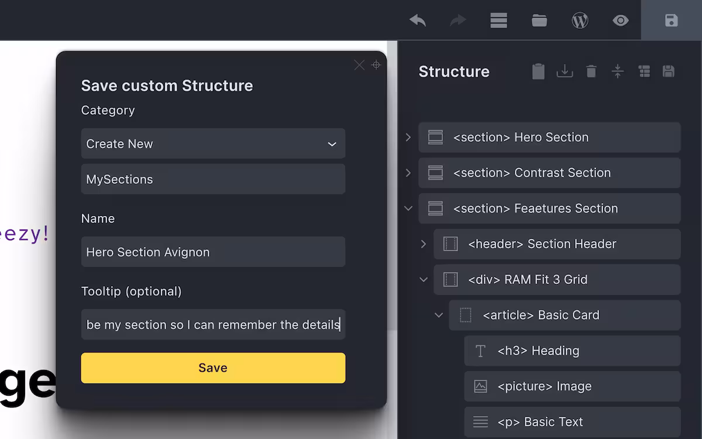Click the import download icon in Structure panel

(x=565, y=71)
